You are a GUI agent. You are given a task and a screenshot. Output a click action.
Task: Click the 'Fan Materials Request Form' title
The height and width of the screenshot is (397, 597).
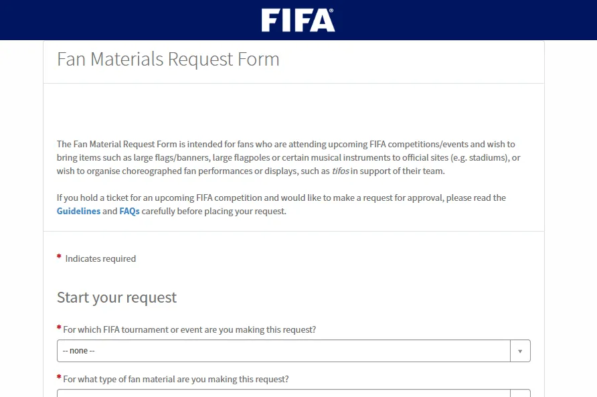pos(168,59)
